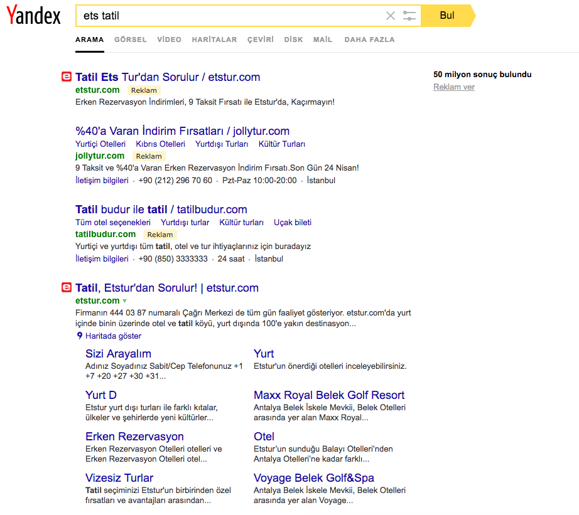Open 'Tatil budur ile tatil' ad title

161,210
